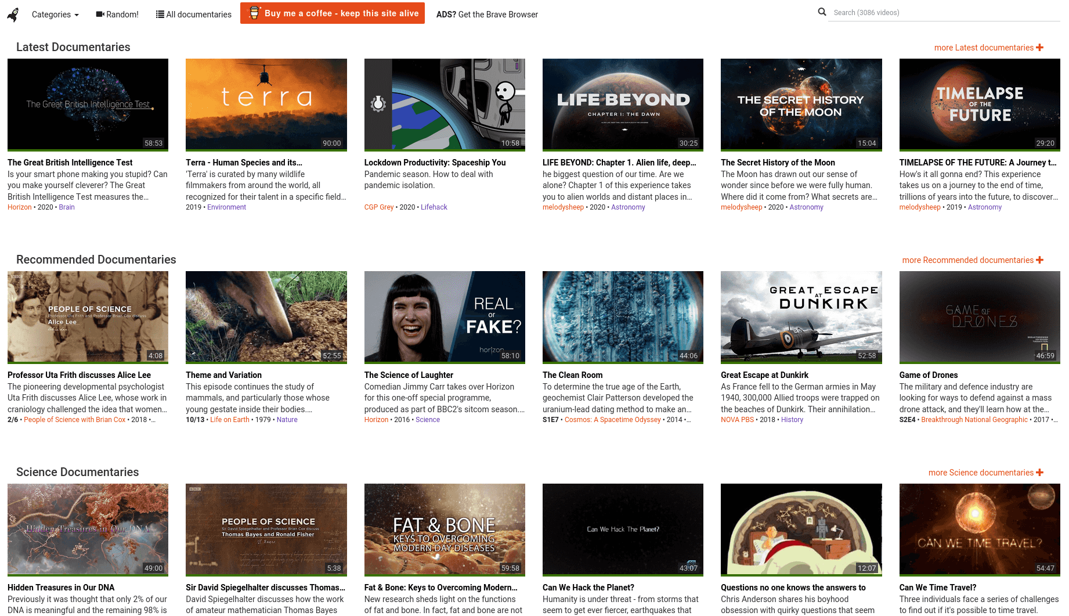Expand the Categories dropdown menu
Screen dimensions: 1069x616
[x=55, y=15]
